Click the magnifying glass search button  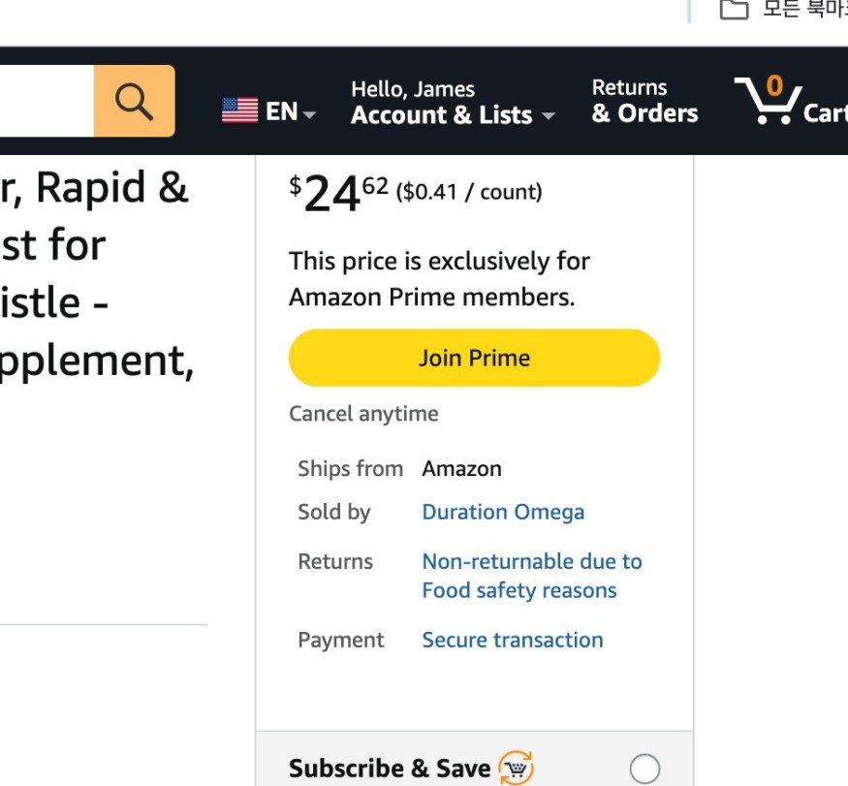click(x=134, y=101)
